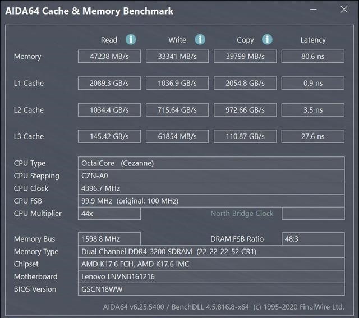Minimize the benchmark window

pos(313,10)
